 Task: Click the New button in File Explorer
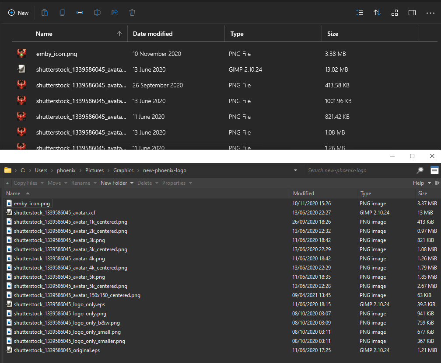coord(18,12)
